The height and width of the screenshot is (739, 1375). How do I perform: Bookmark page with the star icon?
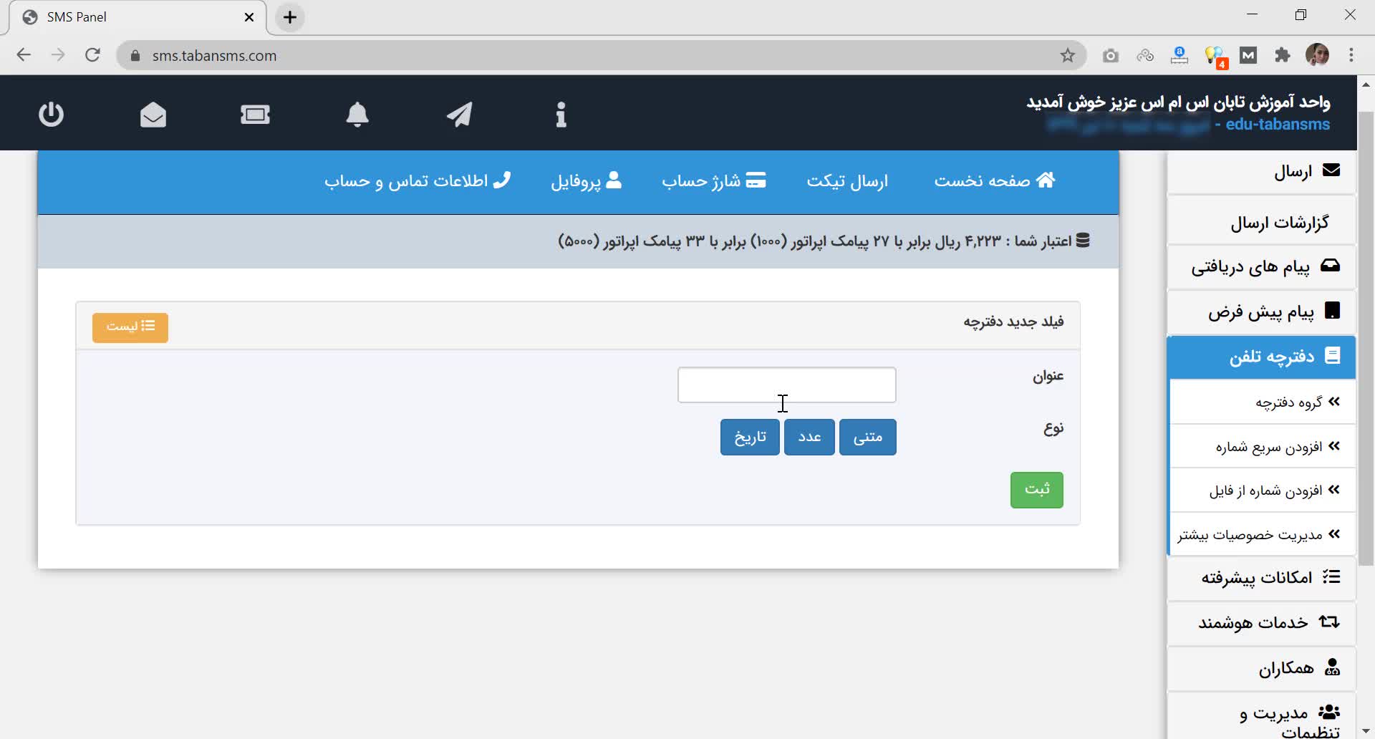[1067, 56]
